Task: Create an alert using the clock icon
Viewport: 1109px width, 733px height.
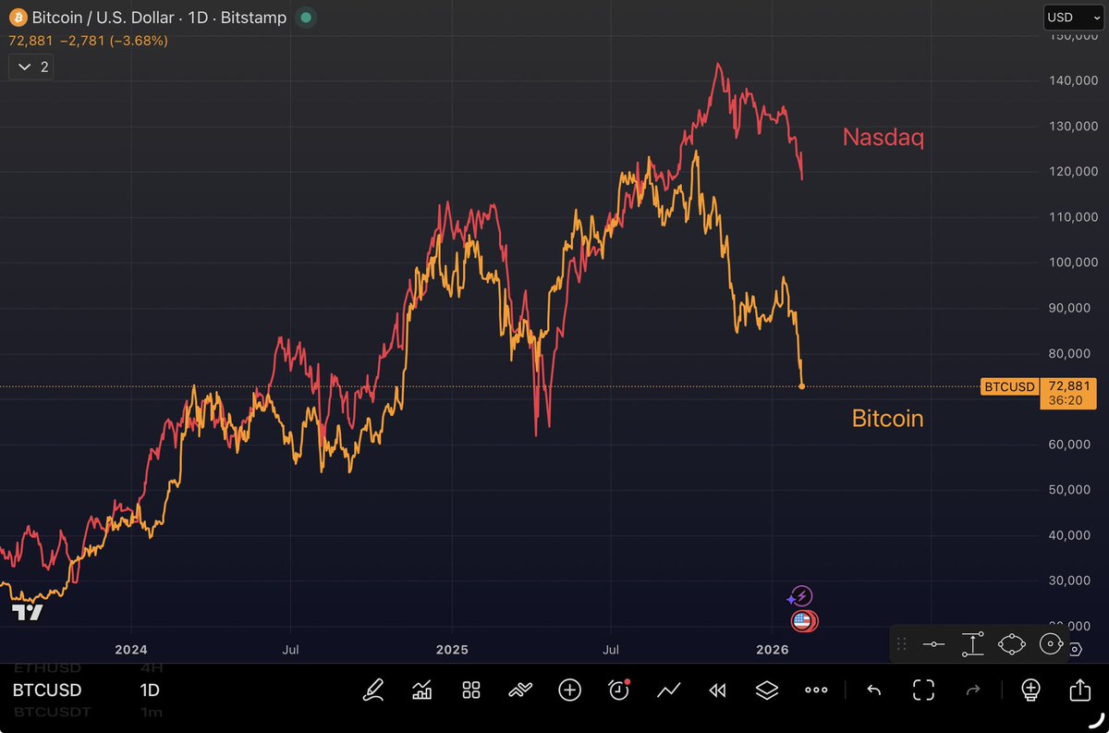Action: coord(618,690)
